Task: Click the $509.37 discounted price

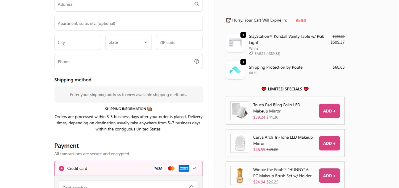Action: coord(338,42)
